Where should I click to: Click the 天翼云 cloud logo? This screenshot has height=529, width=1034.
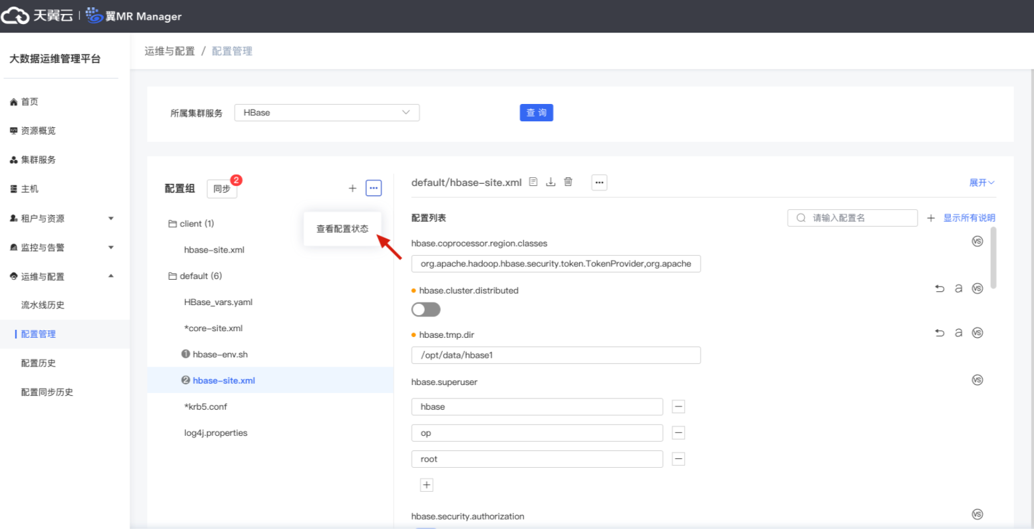(x=37, y=15)
